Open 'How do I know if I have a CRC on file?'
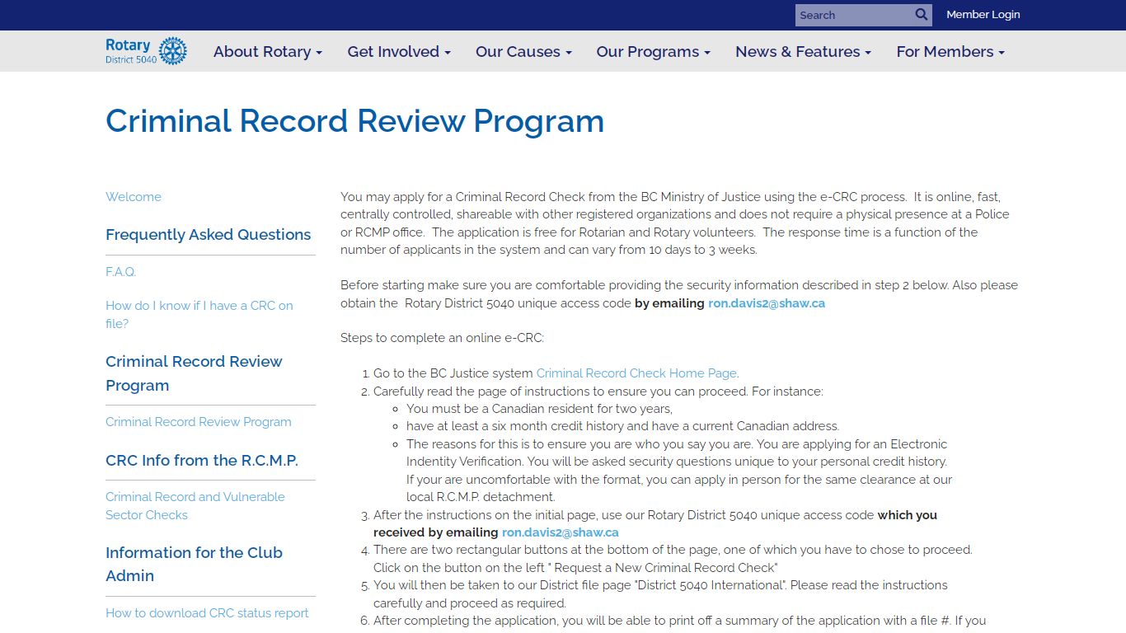This screenshot has width=1126, height=633. click(x=199, y=314)
